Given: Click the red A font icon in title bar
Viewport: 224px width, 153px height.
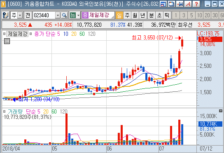Looking at the screenshot, I should click(188, 4).
